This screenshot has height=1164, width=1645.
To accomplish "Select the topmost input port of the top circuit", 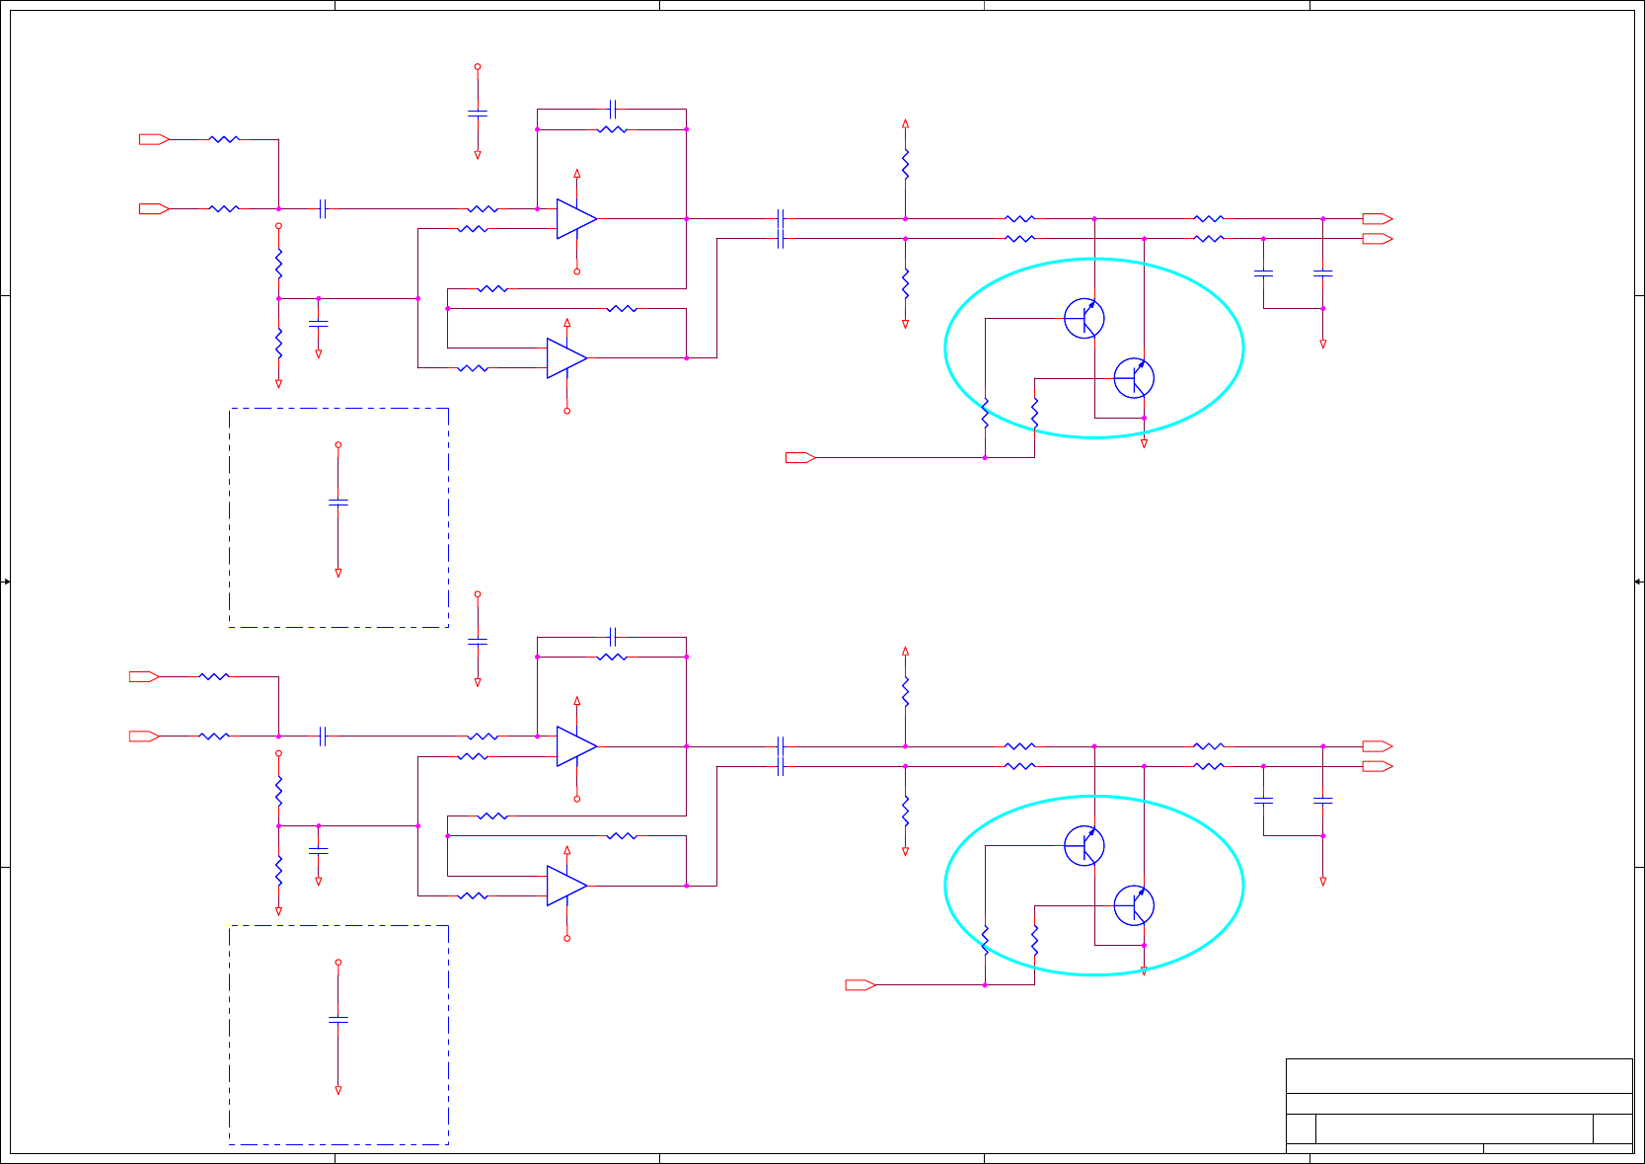I will click(154, 139).
